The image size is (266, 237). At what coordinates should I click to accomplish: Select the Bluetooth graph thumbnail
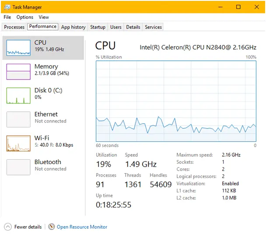(18, 167)
